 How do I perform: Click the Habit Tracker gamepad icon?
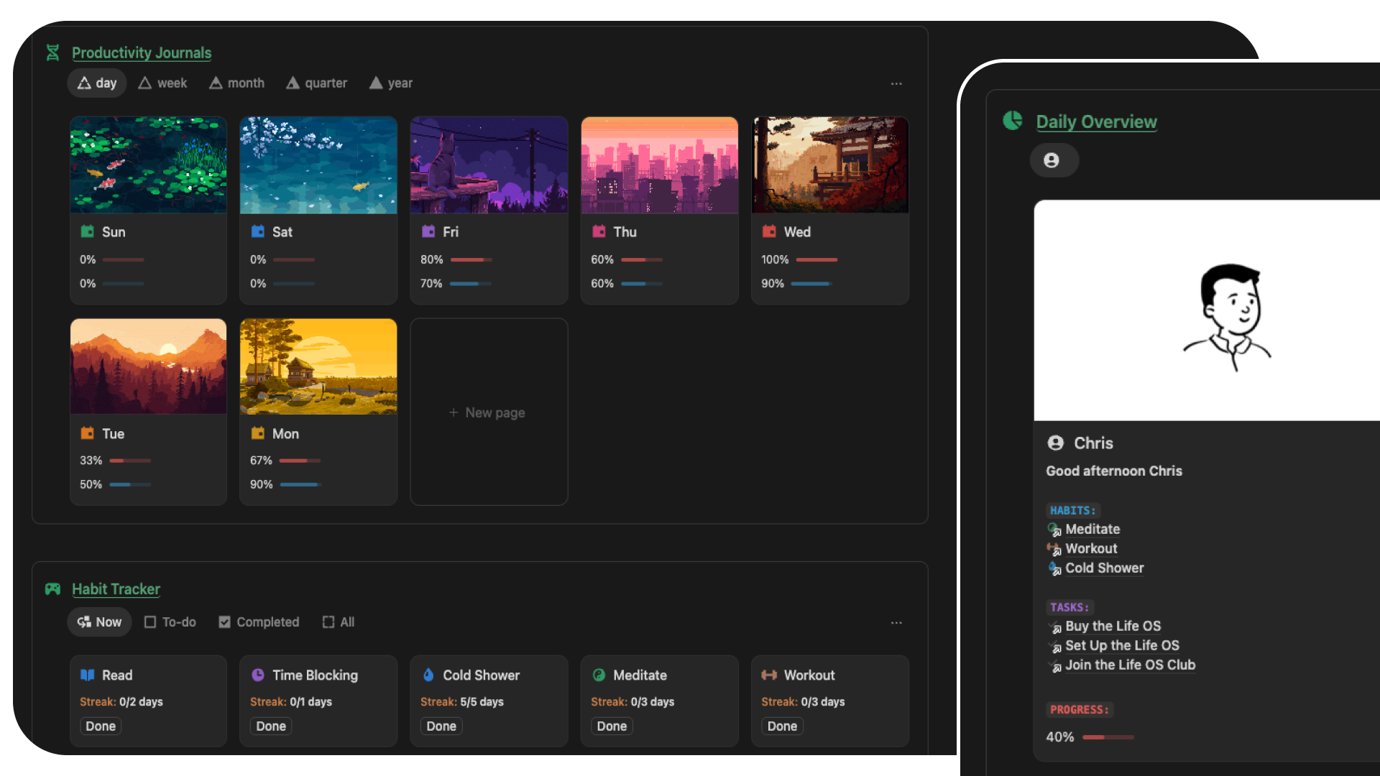tap(52, 588)
